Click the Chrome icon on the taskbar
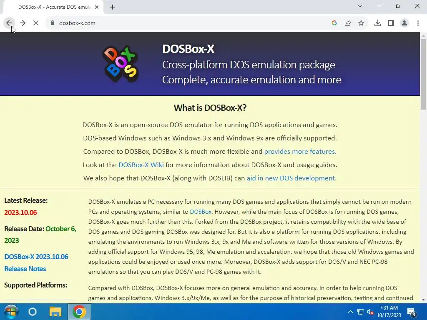Viewport: 427px width, 320px height. tap(79, 312)
